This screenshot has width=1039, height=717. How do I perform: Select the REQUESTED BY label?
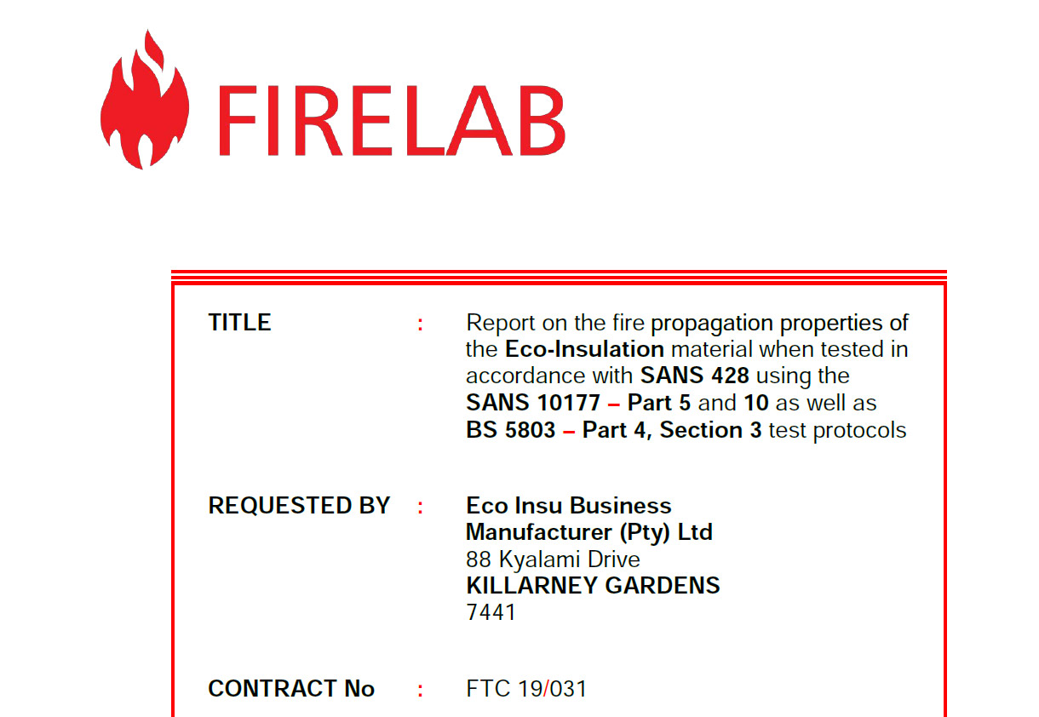point(299,506)
